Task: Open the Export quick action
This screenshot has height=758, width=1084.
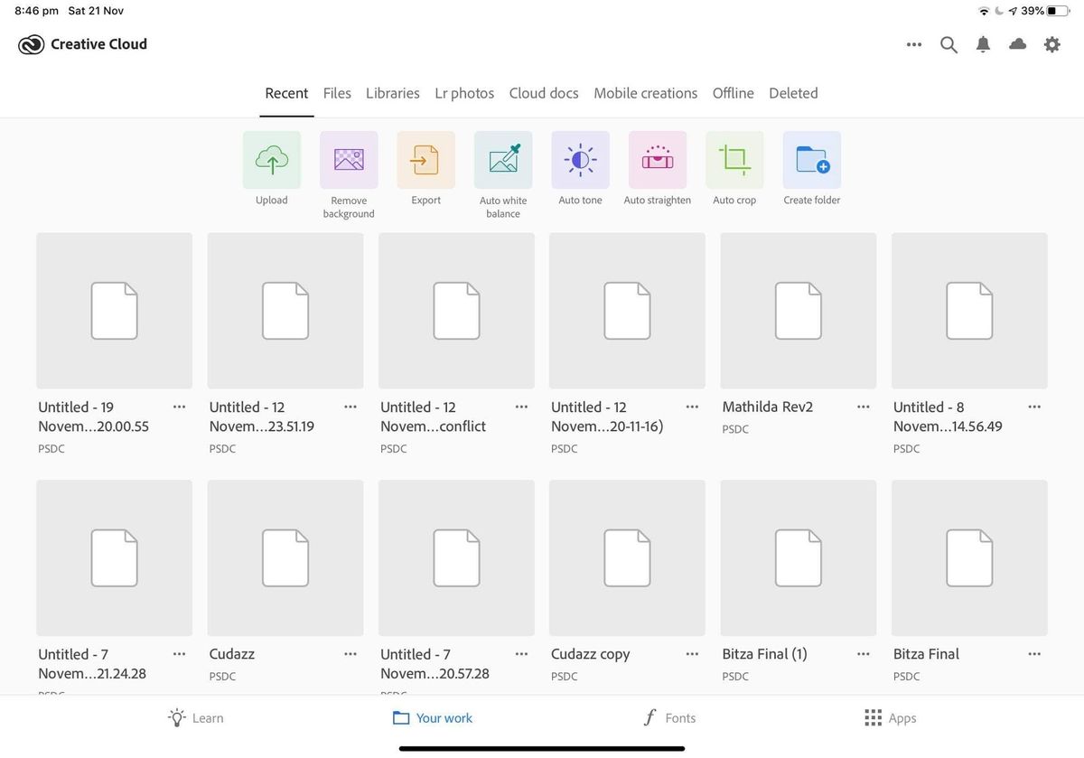Action: (x=425, y=160)
